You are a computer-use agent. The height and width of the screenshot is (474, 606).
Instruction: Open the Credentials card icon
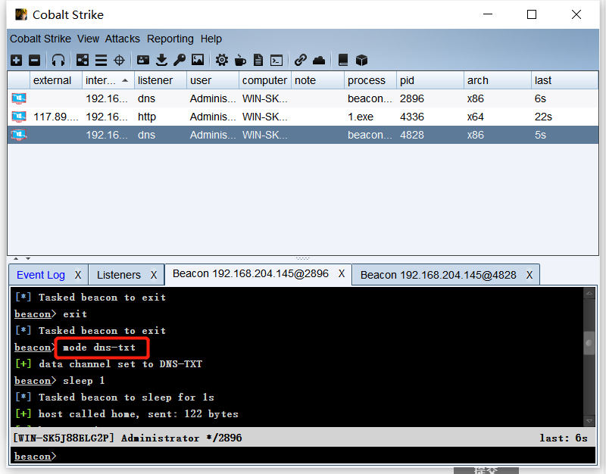pos(143,61)
